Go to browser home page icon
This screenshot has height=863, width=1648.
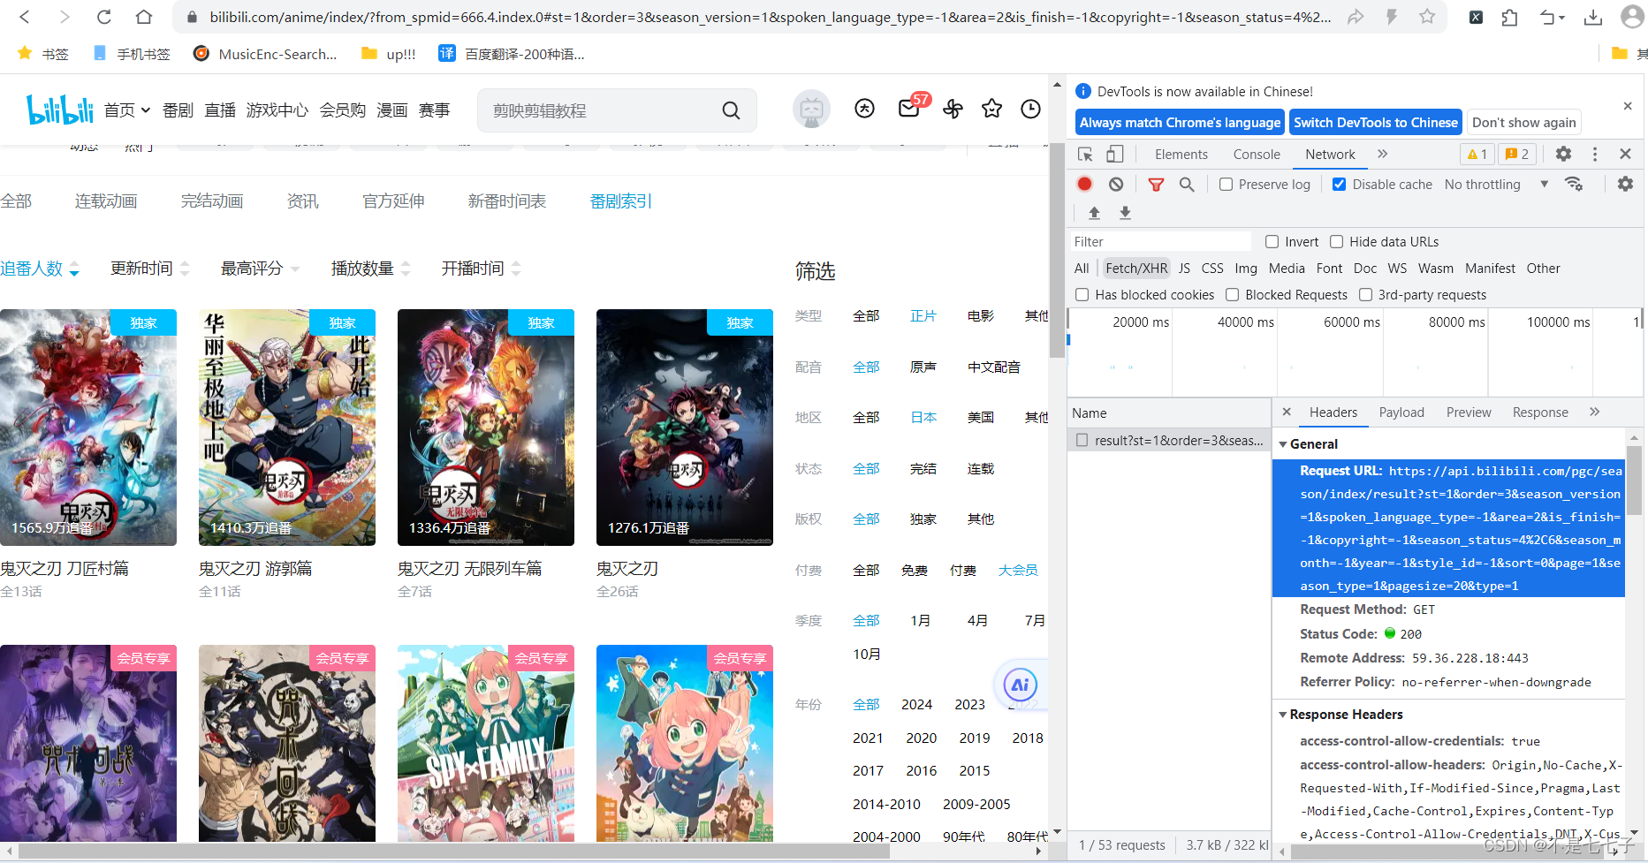pyautogui.click(x=143, y=17)
